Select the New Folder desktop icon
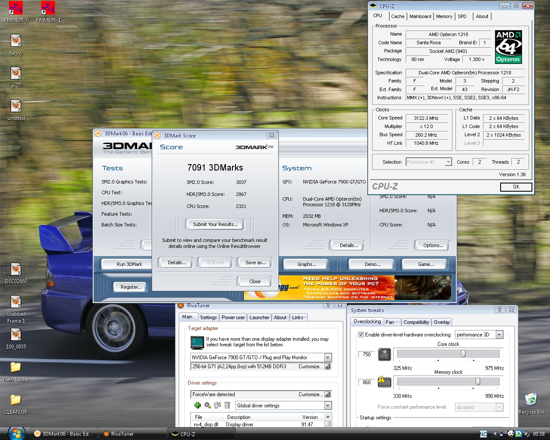550x440 pixels. click(x=16, y=371)
